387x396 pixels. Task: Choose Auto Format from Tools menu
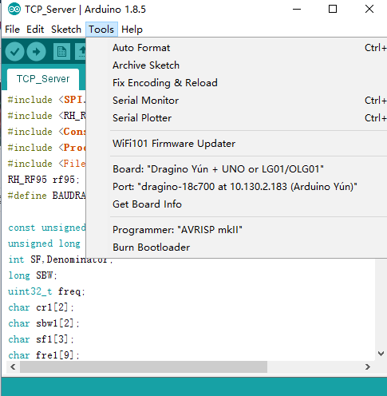click(236, 48)
